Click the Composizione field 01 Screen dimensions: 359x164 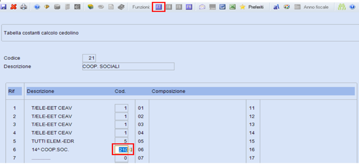pos(197,108)
